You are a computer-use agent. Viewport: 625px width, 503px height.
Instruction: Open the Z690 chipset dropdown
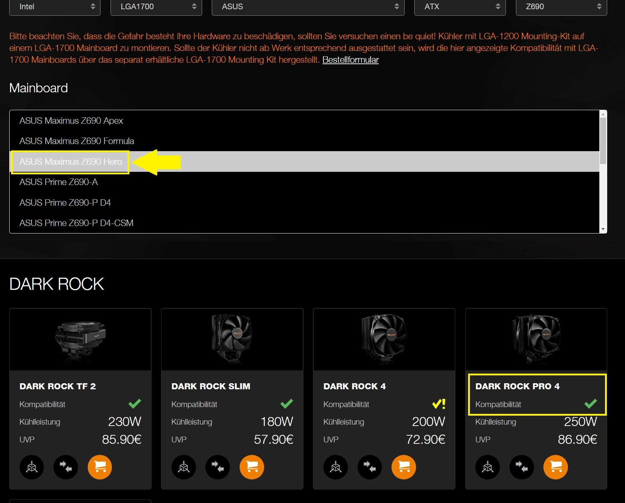[x=561, y=7]
